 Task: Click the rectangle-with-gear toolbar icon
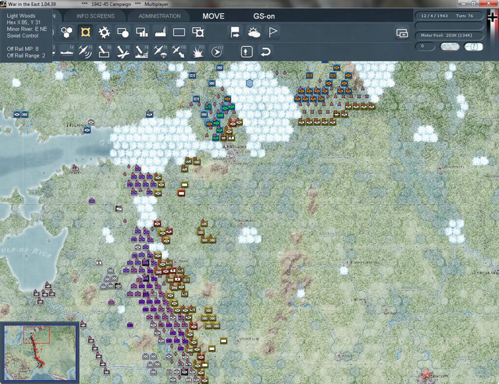(198, 32)
